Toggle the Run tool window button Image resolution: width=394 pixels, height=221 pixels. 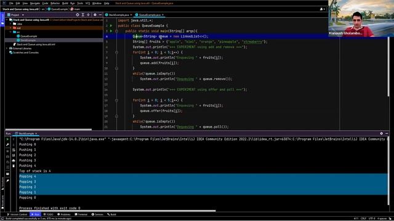click(36, 214)
